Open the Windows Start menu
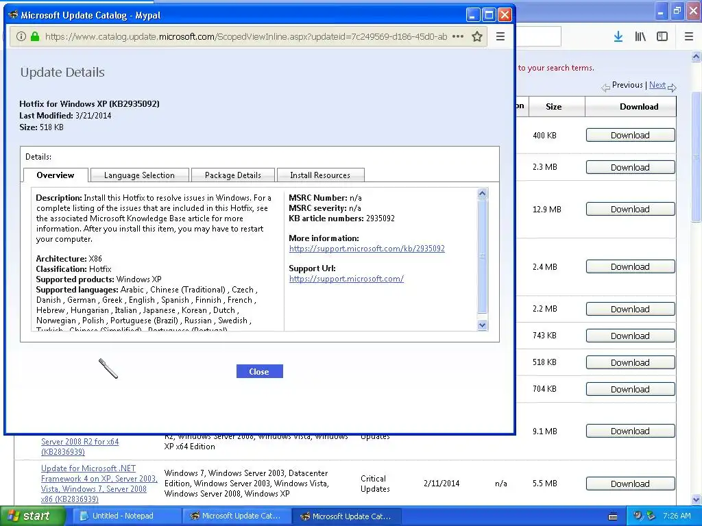 click(33, 516)
